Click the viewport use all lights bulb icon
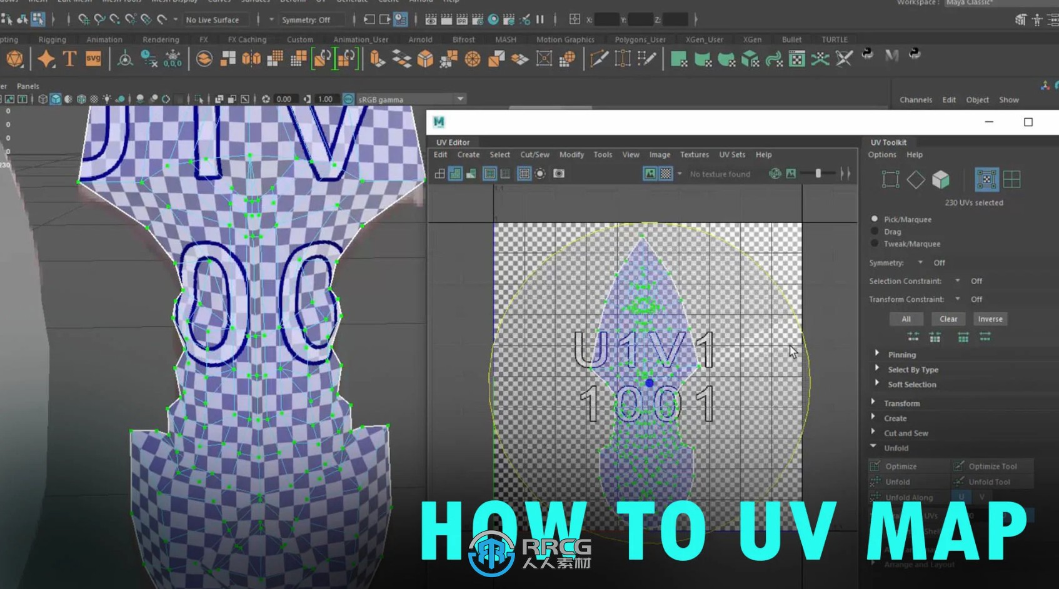This screenshot has height=589, width=1059. pyautogui.click(x=108, y=99)
